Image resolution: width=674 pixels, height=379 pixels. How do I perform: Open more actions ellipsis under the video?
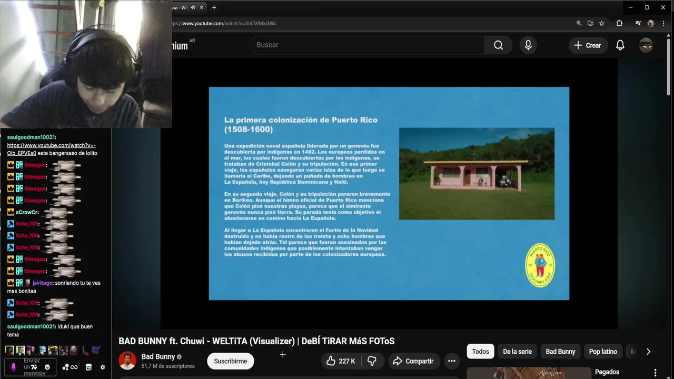click(452, 361)
